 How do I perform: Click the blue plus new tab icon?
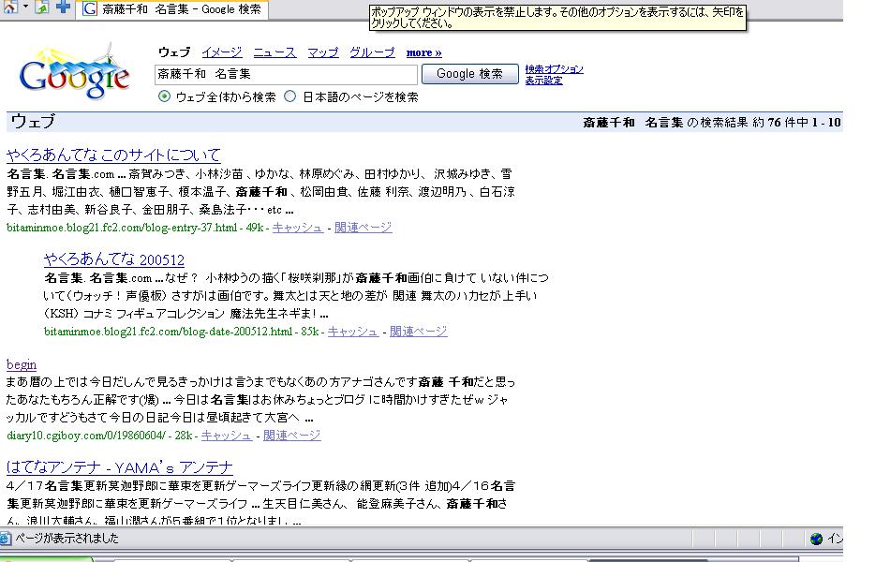(64, 7)
